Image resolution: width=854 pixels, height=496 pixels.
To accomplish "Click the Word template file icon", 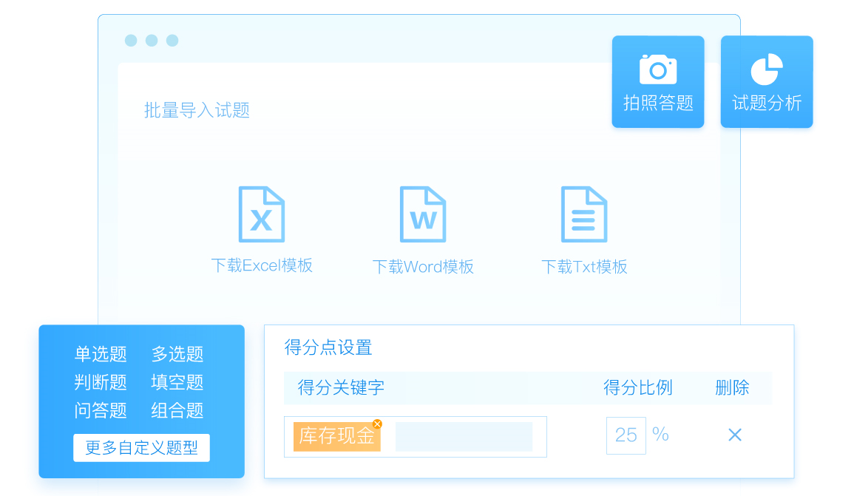I will click(x=422, y=214).
